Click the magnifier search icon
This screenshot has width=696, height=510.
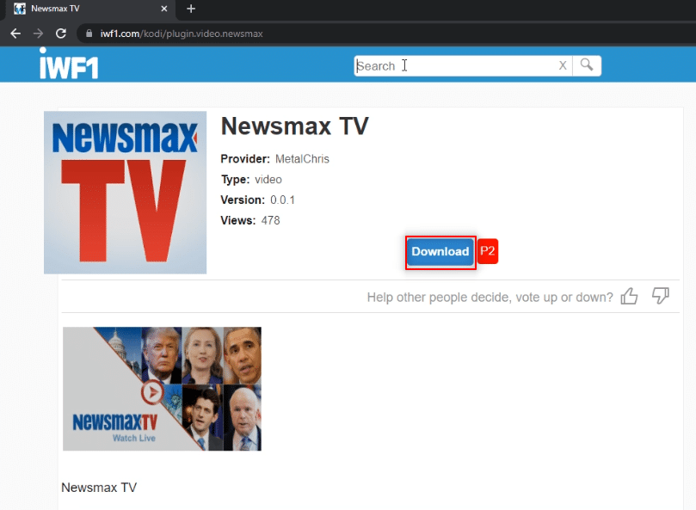pyautogui.click(x=587, y=65)
